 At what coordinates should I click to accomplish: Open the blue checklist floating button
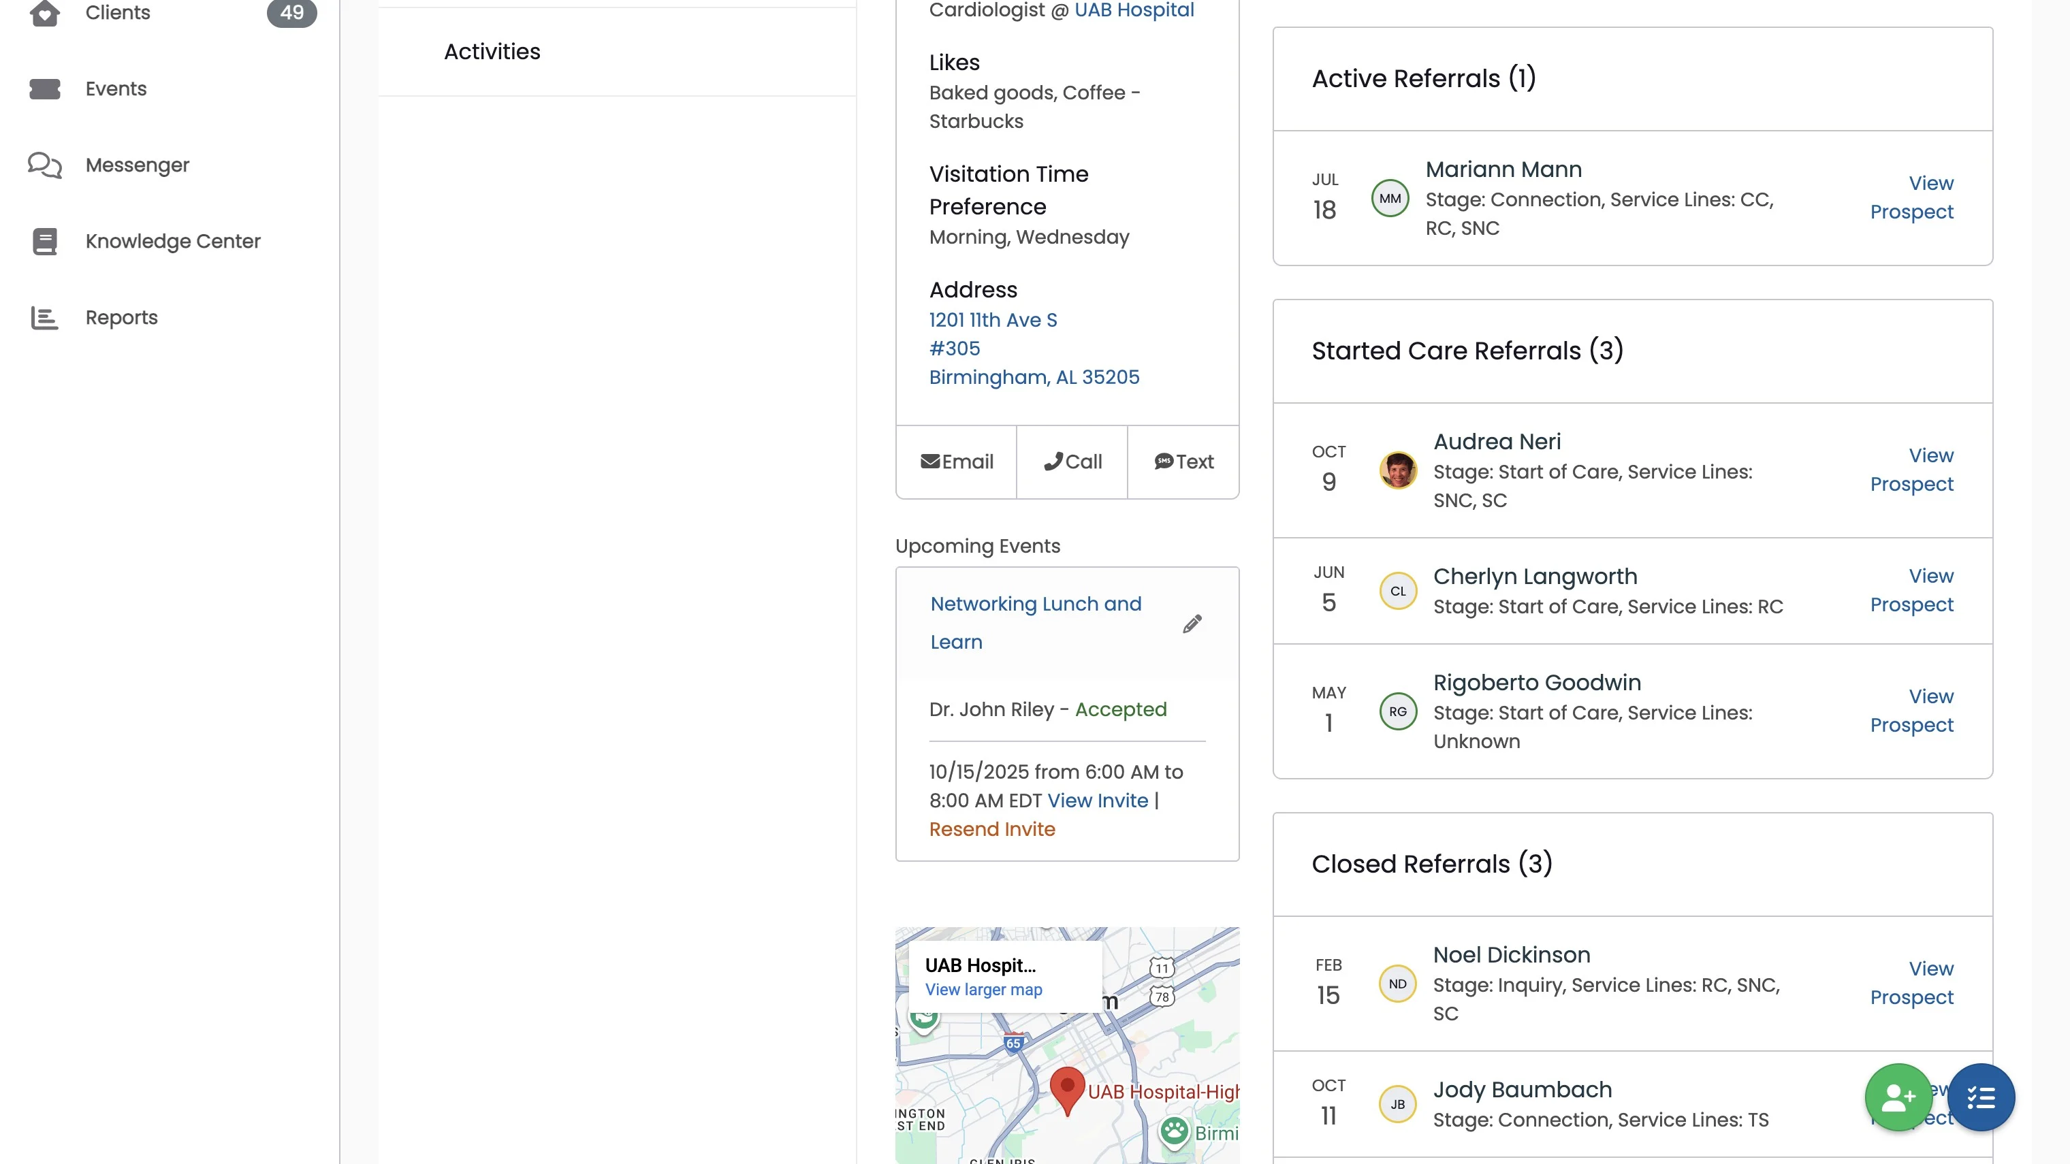click(x=1981, y=1097)
